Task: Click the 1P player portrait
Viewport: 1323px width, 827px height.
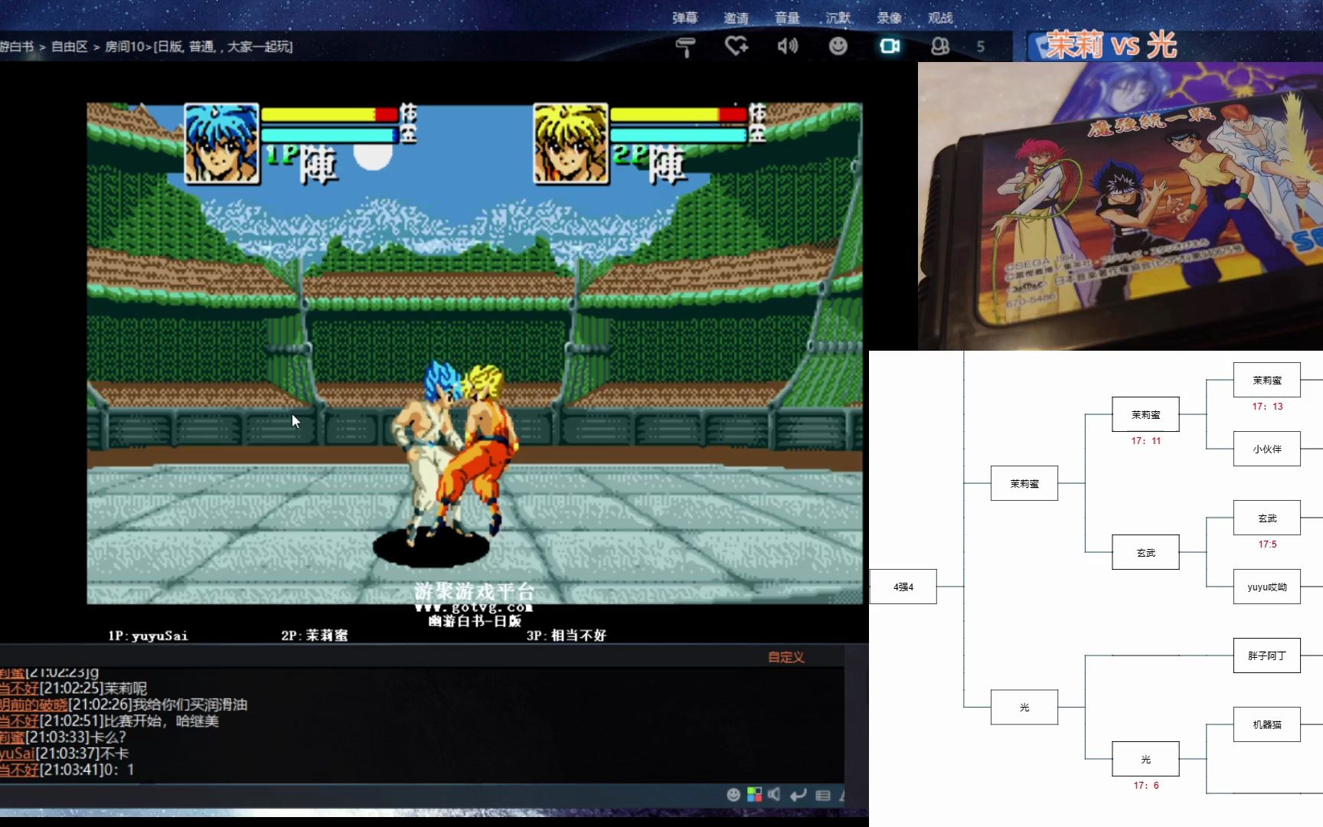Action: 222,144
